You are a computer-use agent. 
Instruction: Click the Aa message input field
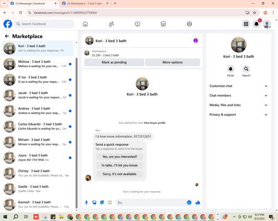point(151,203)
